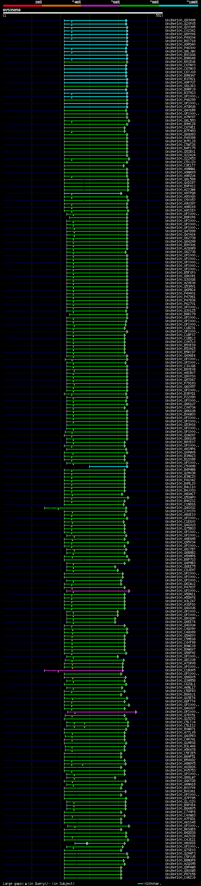The image size is (201, 886).
Task: Click the cyan ~100% legend bar
Action: (179, 6)
